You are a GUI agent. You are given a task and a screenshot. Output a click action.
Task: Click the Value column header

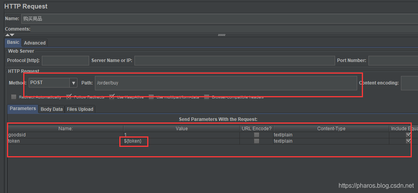pyautogui.click(x=182, y=129)
